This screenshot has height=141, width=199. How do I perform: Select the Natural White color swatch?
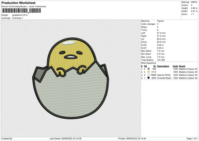pos(149,75)
